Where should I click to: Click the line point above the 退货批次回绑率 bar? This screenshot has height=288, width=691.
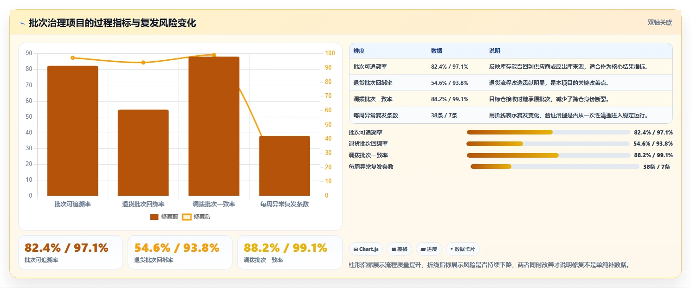coord(143,63)
